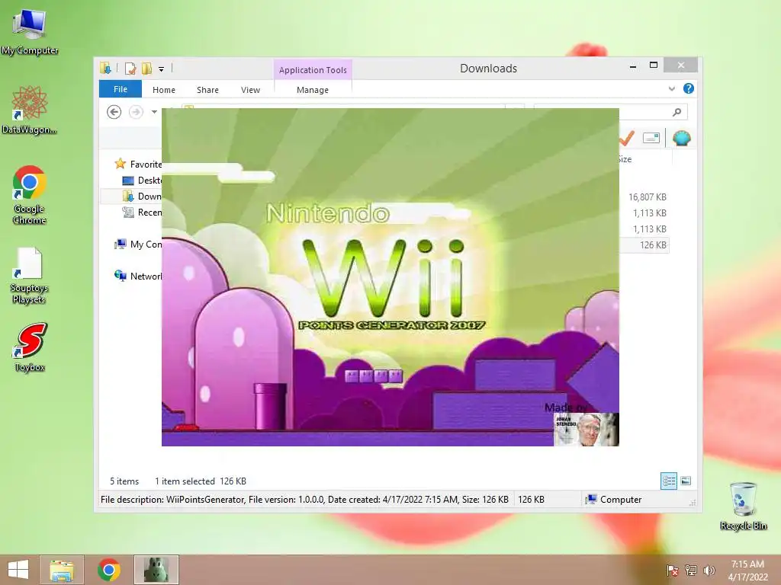Click the '5 items' status text

coord(124,481)
